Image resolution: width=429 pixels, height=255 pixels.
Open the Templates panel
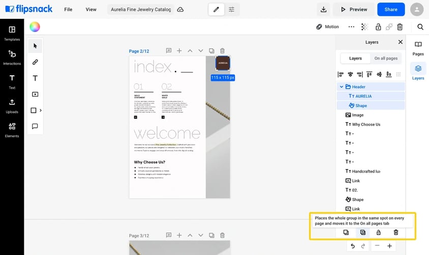pyautogui.click(x=12, y=34)
